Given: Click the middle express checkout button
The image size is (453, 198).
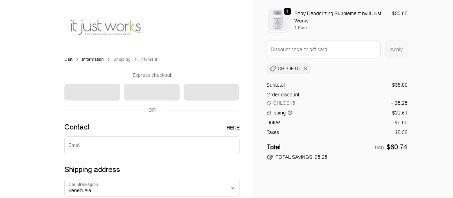Looking at the screenshot, I should (x=152, y=92).
